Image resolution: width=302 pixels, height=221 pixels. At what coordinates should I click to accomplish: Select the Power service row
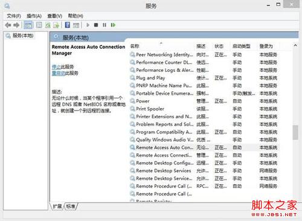click(x=204, y=101)
